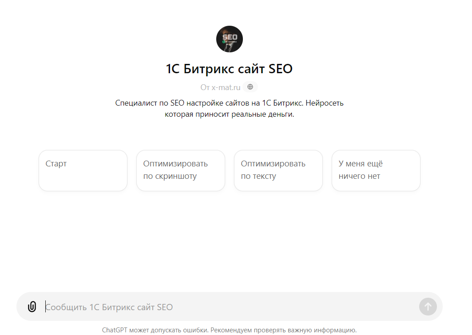The width and height of the screenshot is (472, 335).
Task: Select 'У меня ещё ничего нет' option
Action: pyautogui.click(x=376, y=170)
